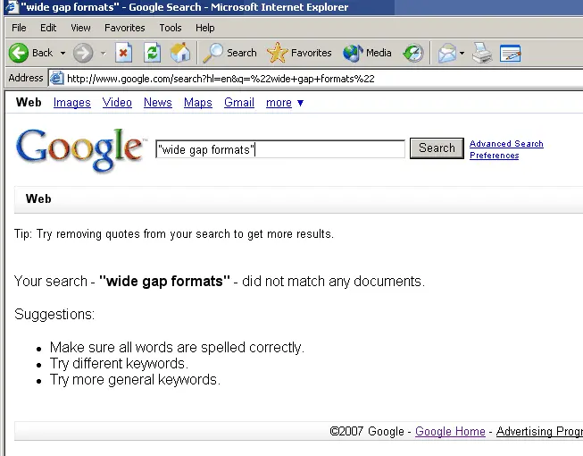Click the Print printer icon
Screen dimensions: 583x456
point(482,53)
